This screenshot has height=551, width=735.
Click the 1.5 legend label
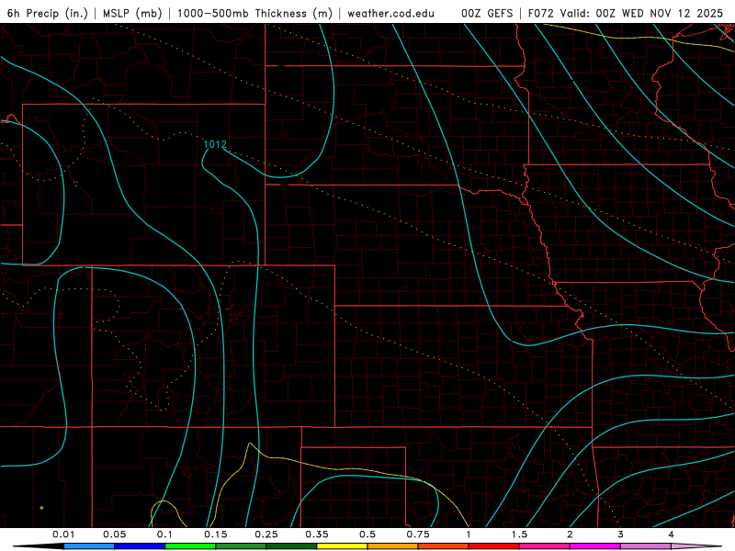tap(519, 534)
